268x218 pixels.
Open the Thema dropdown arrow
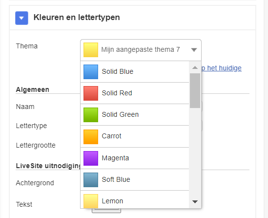tap(194, 50)
